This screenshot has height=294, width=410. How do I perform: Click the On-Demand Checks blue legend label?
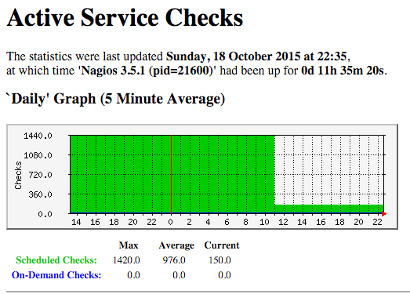coord(56,275)
